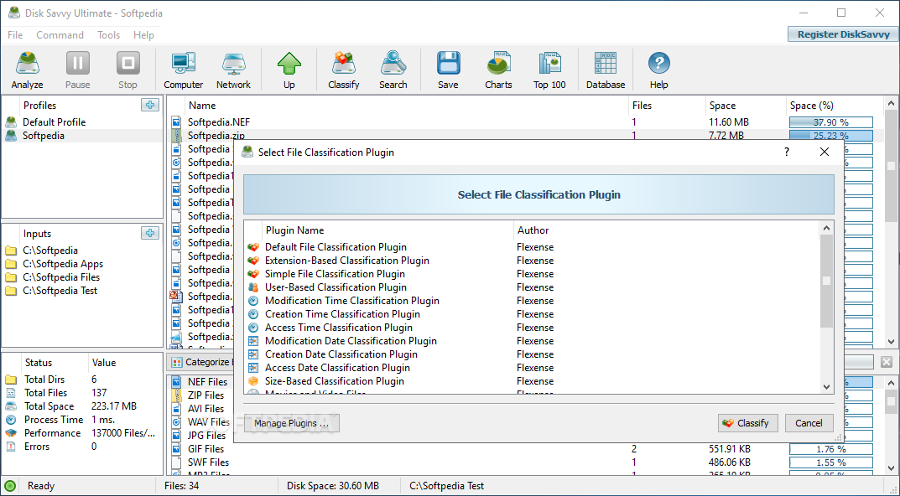Close the category filter with X button

(x=887, y=362)
